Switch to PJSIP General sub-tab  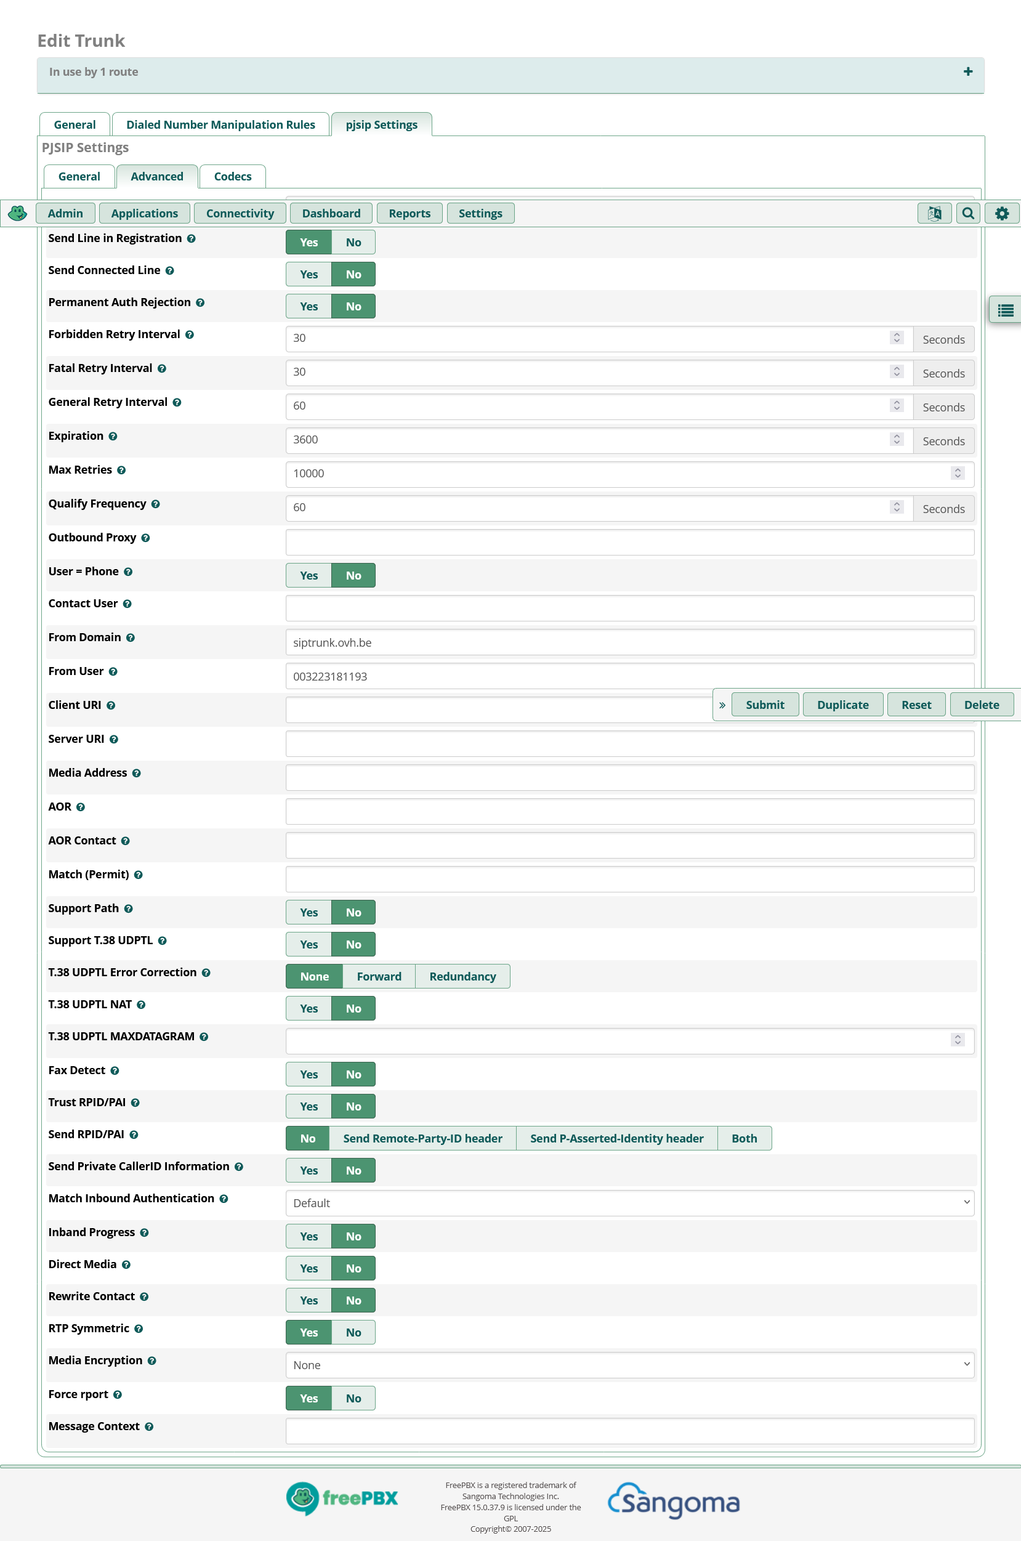tap(79, 176)
